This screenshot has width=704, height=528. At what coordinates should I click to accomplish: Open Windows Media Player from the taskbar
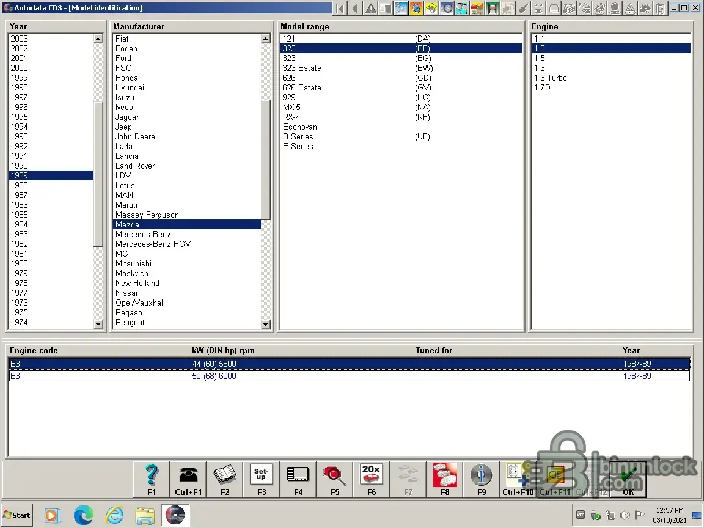[x=52, y=515]
